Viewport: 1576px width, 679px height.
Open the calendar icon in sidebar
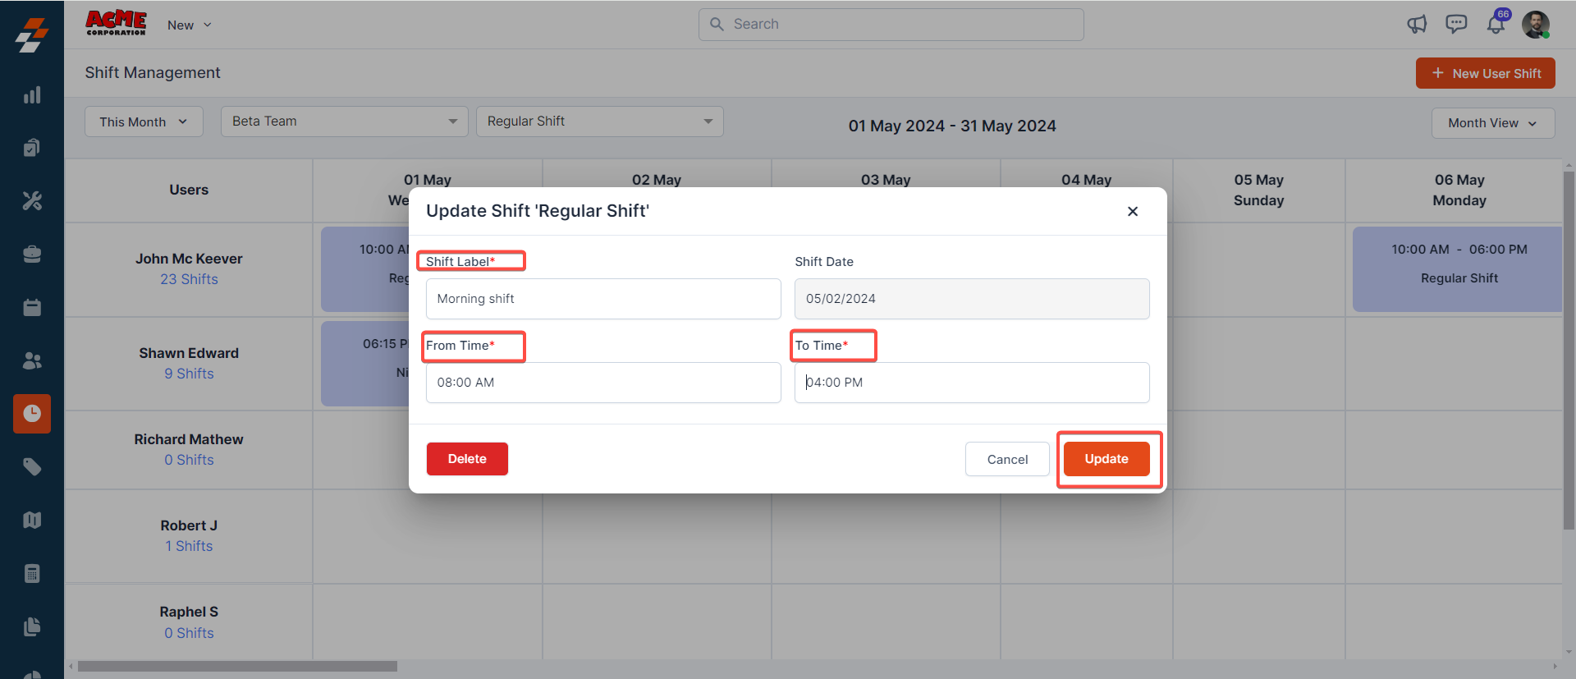point(32,307)
